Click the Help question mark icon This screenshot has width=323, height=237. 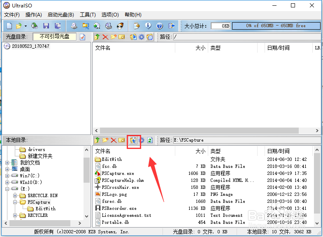[x=160, y=26]
